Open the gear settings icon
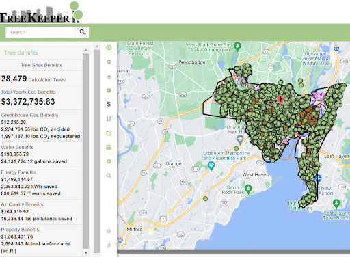The width and height of the screenshot is (350, 257). click(109, 161)
